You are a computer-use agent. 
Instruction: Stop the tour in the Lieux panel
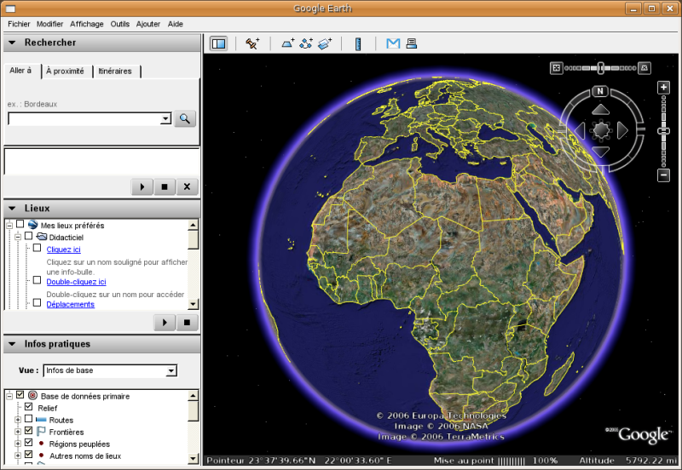click(x=187, y=323)
